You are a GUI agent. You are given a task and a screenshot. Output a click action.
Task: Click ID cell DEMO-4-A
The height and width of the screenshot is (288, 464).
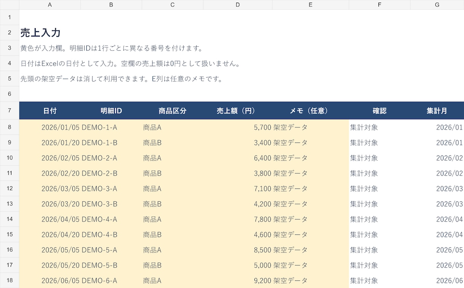(111, 219)
